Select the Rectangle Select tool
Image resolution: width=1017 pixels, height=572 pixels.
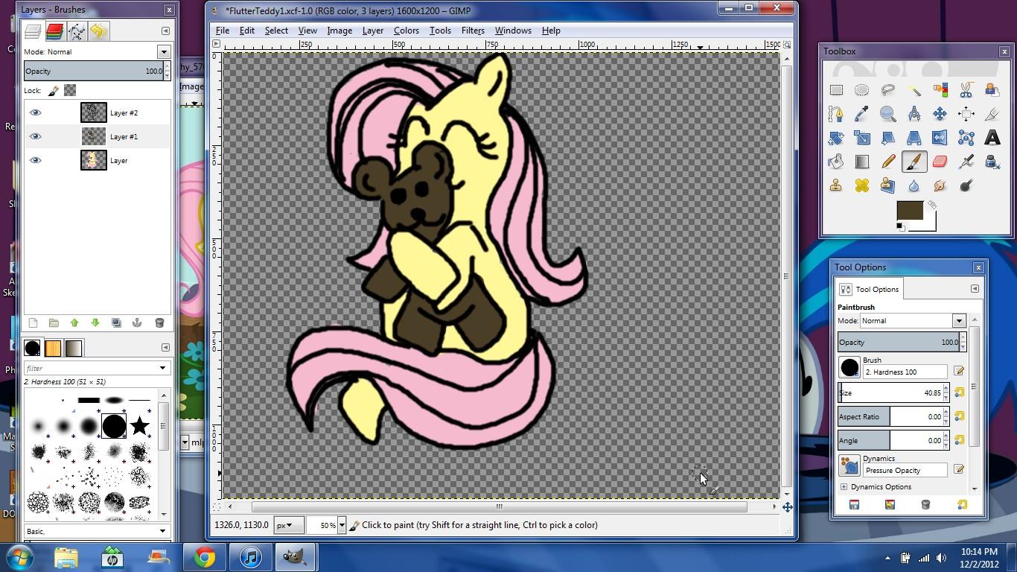836,90
